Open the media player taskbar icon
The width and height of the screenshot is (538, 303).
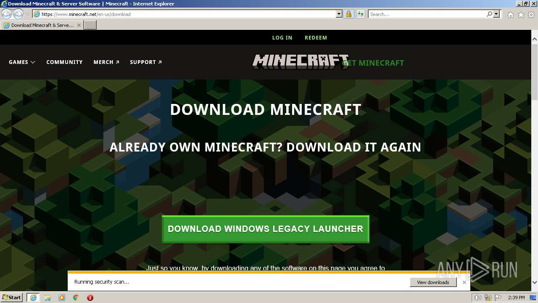(x=62, y=298)
